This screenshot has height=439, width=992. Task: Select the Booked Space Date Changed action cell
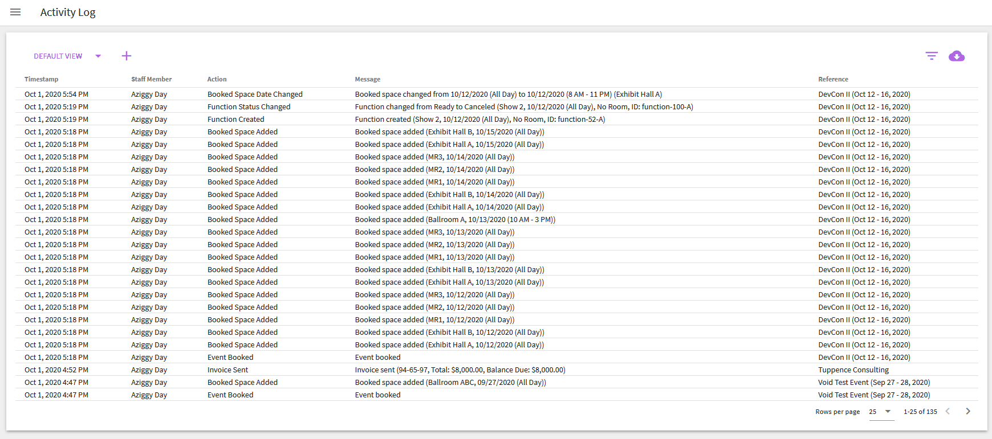pos(255,94)
